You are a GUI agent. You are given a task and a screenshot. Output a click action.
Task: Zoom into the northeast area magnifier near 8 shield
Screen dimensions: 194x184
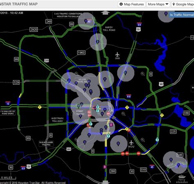(x=143, y=74)
